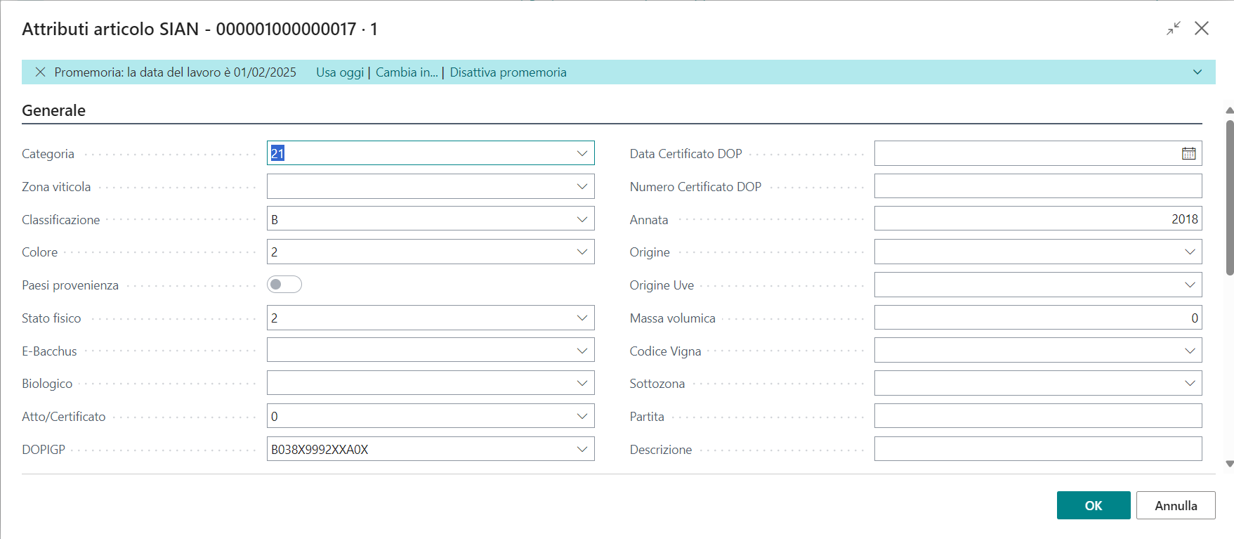1234x539 pixels.
Task: Expand the reminder banner chevron
Action: [1197, 72]
